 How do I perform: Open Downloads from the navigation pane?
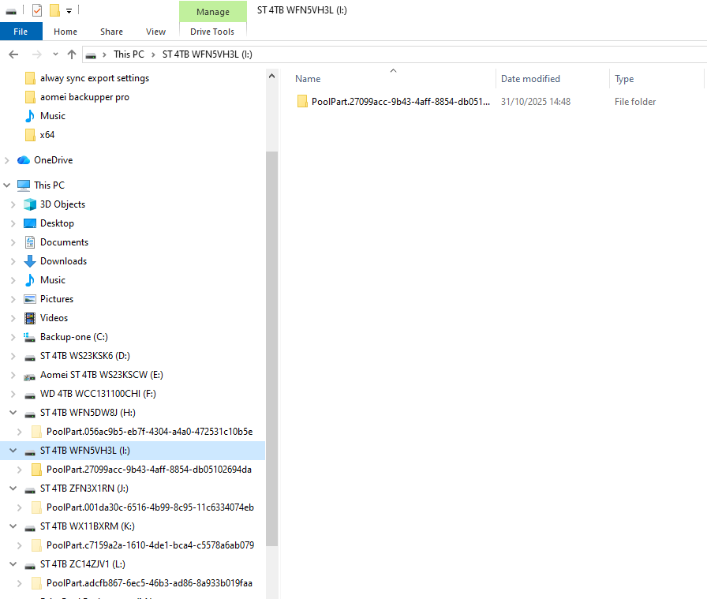click(63, 261)
